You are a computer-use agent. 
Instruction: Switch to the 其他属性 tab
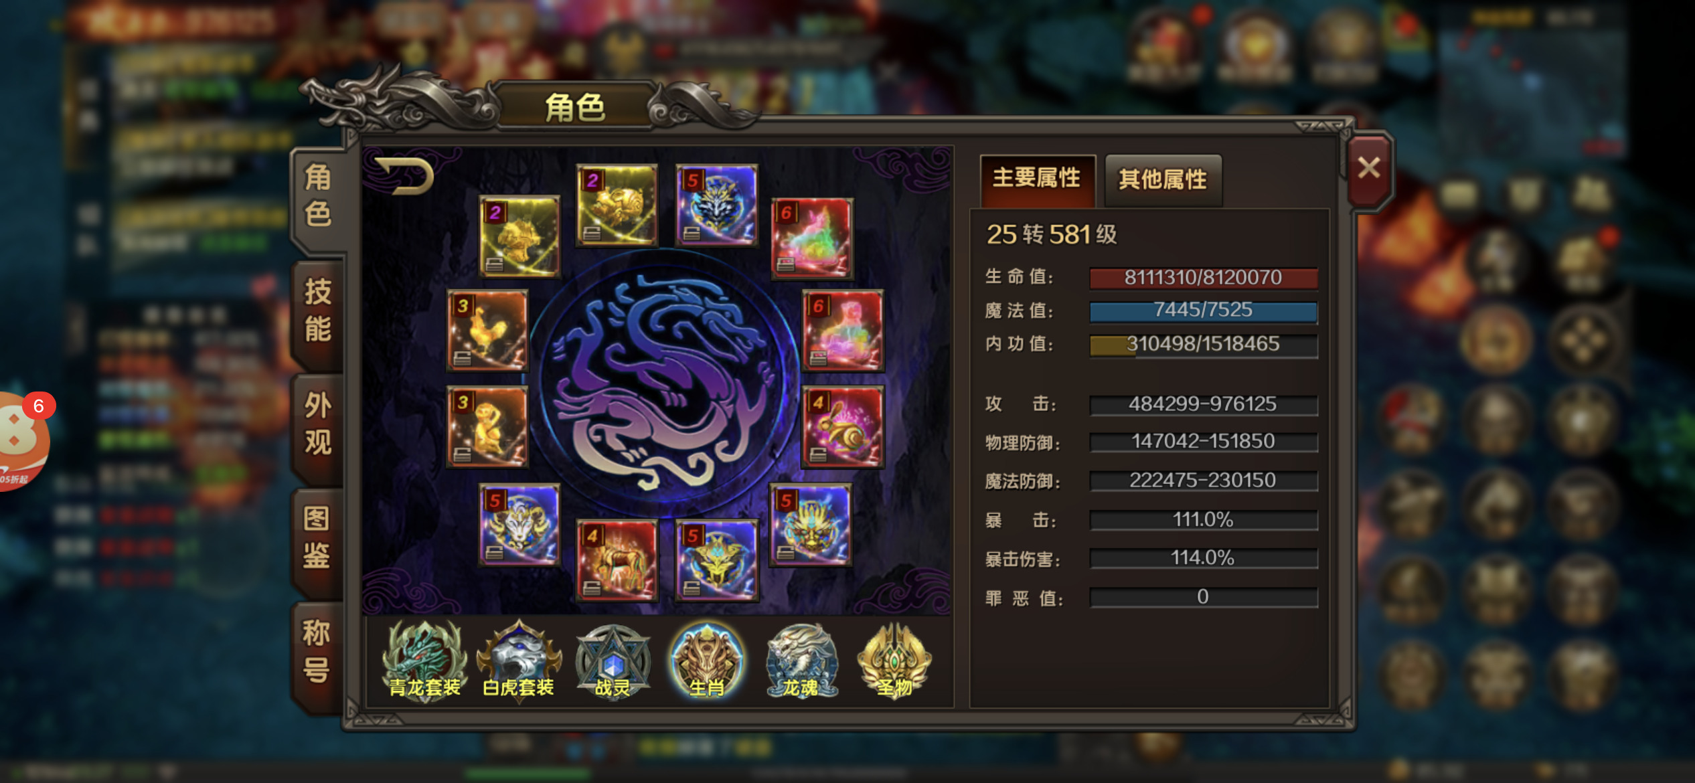1163,180
